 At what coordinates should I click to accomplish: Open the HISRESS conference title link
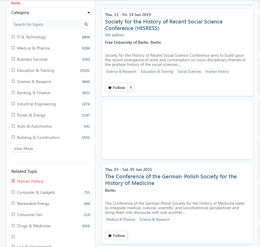click(x=164, y=25)
